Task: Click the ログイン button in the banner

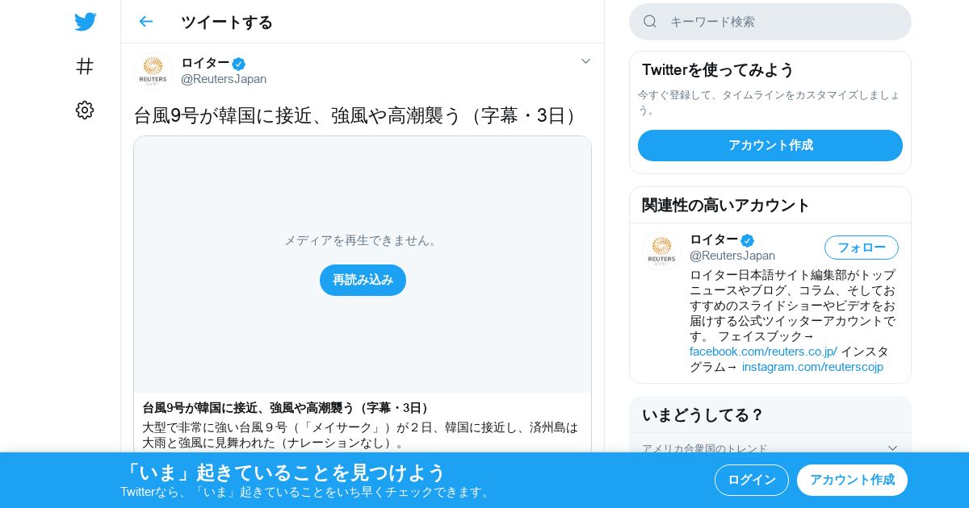Action: point(752,480)
